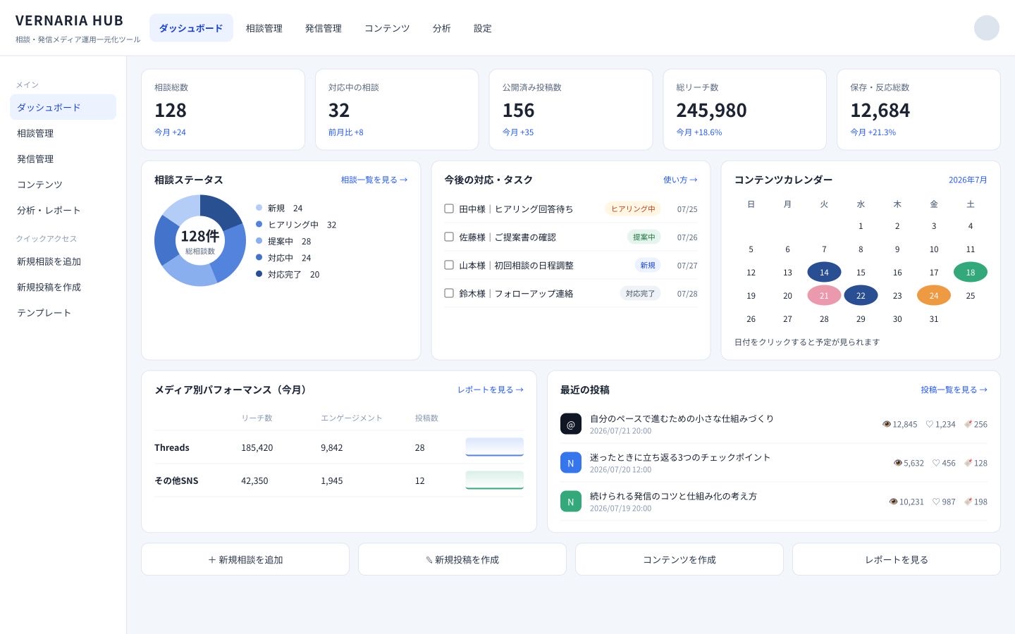
Task: Click the eye icon showing 5,632 views
Action: pyautogui.click(x=898, y=463)
